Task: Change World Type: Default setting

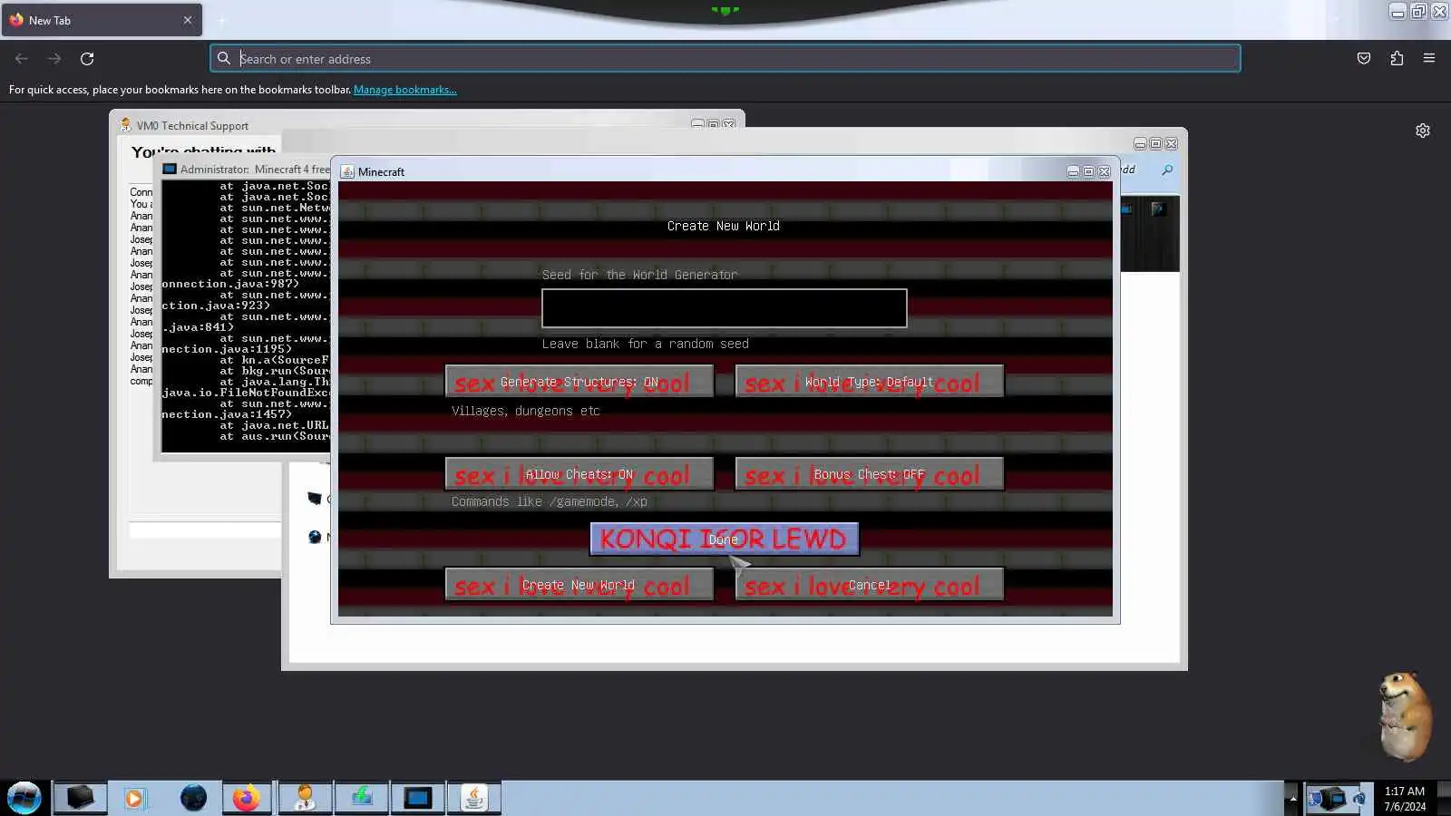Action: pyautogui.click(x=869, y=382)
